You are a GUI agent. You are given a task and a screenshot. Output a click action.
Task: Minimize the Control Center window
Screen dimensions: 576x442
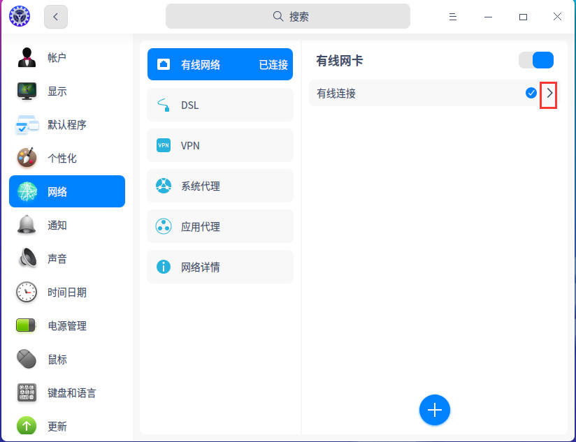coord(488,17)
